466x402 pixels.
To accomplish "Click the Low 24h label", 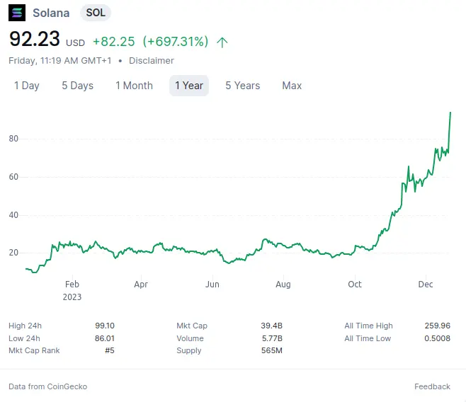I will click(x=24, y=338).
